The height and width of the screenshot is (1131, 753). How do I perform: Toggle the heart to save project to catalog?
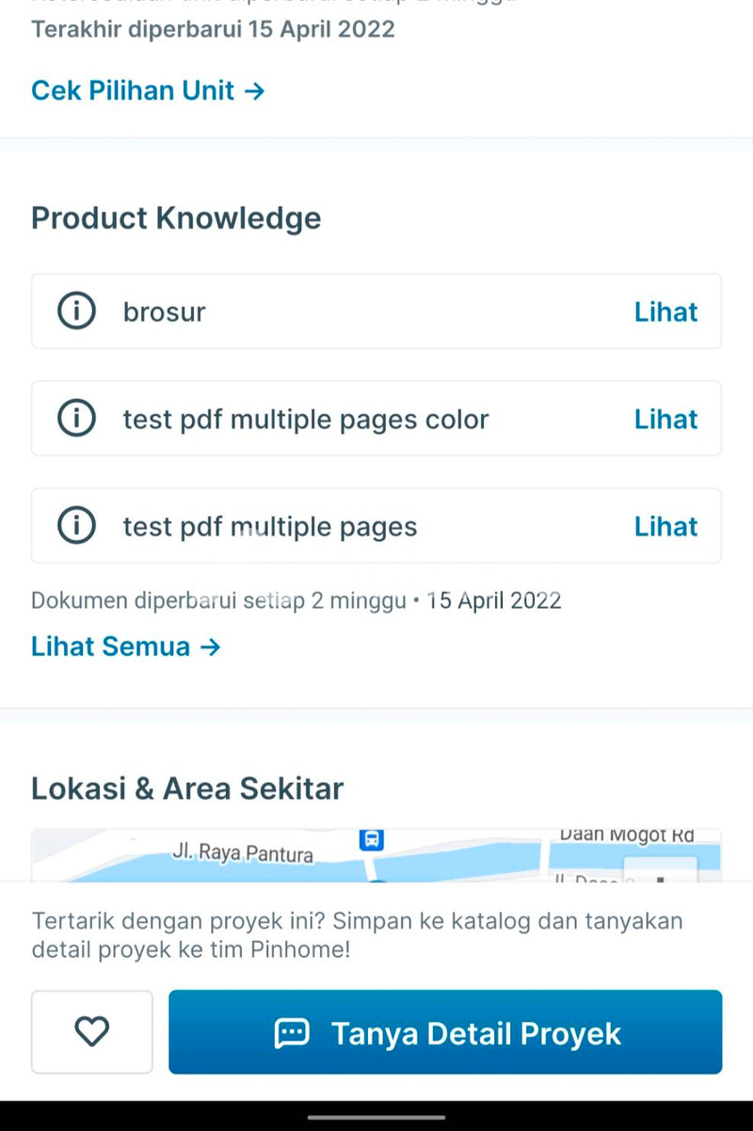coord(92,1032)
